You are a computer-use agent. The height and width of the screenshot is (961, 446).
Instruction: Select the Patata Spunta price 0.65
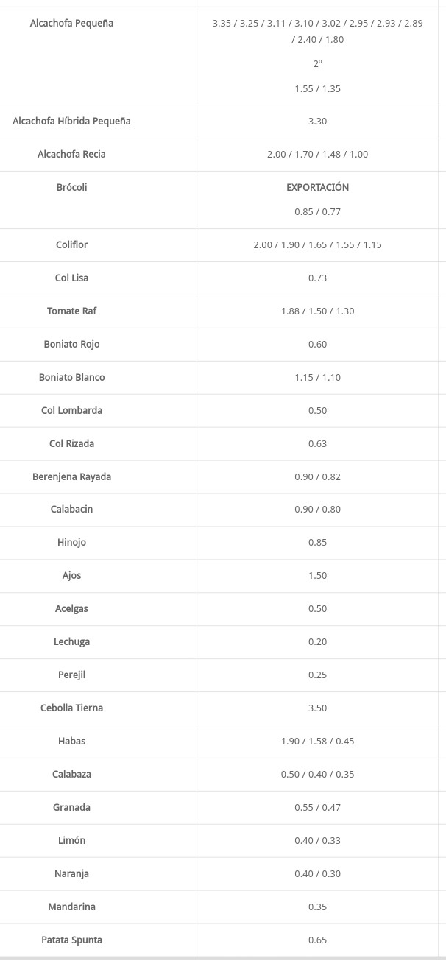click(x=317, y=940)
